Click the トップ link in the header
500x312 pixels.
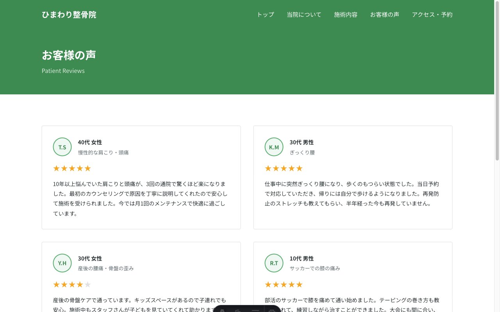(x=265, y=14)
